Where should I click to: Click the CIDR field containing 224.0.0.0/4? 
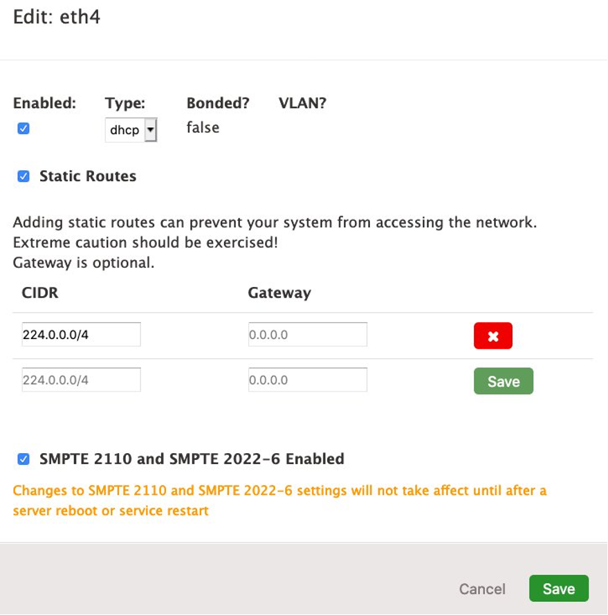[x=81, y=333]
